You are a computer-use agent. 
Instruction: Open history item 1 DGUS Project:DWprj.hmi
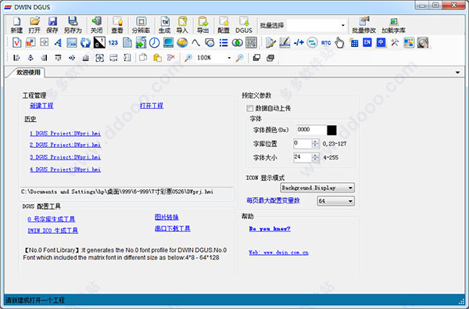click(x=65, y=133)
